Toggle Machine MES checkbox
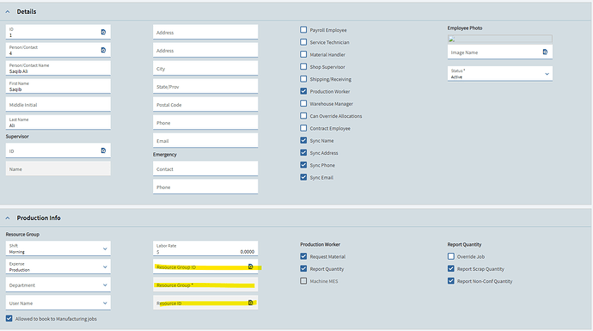The image size is (593, 331). click(303, 280)
